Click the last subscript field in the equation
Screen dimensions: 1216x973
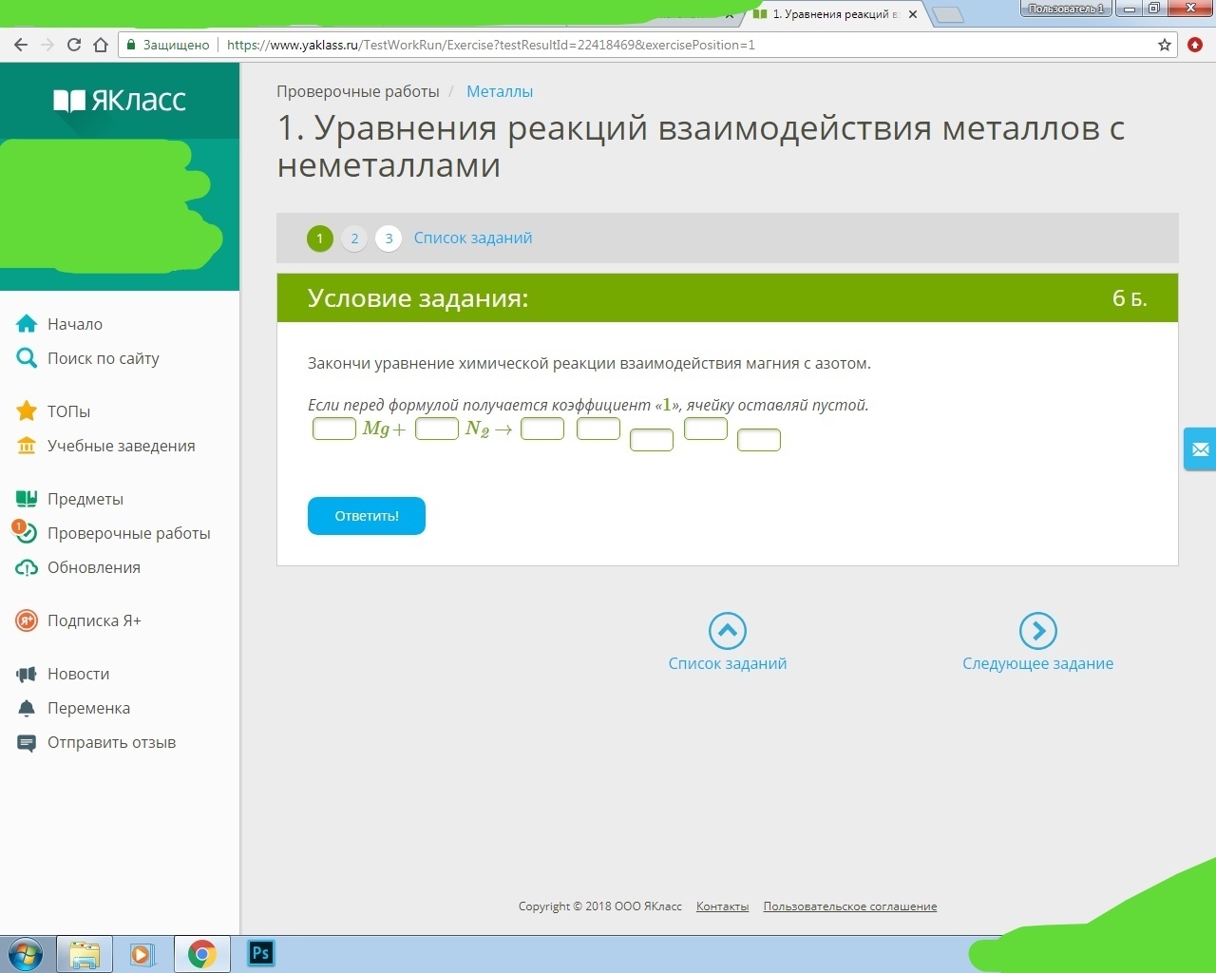(x=759, y=440)
